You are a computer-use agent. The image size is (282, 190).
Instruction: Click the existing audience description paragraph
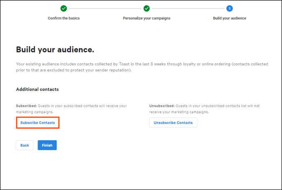[142, 67]
